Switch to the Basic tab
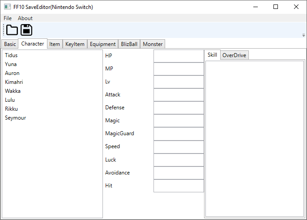Viewport: 307px width, 220px height. click(x=10, y=44)
